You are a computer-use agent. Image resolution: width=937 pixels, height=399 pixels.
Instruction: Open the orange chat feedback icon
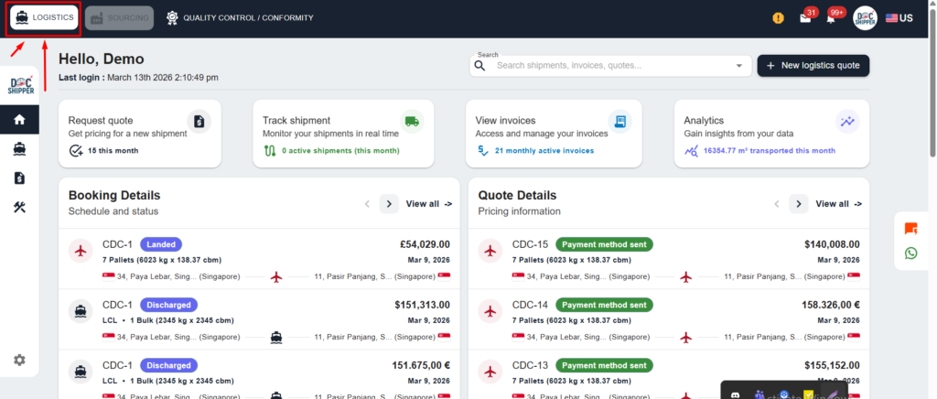point(910,228)
